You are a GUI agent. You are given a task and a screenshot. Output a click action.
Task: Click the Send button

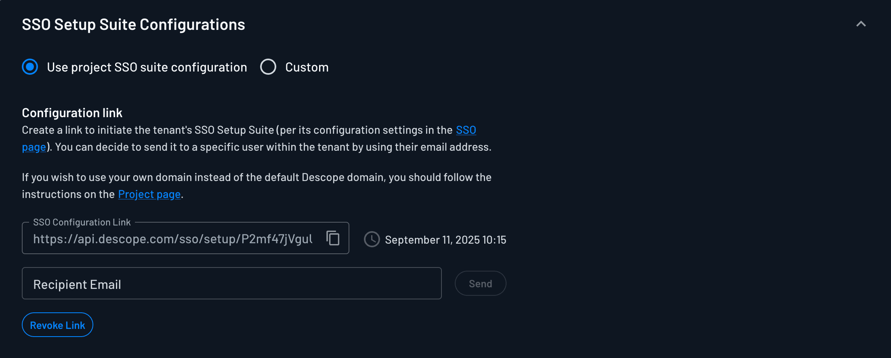click(x=480, y=283)
